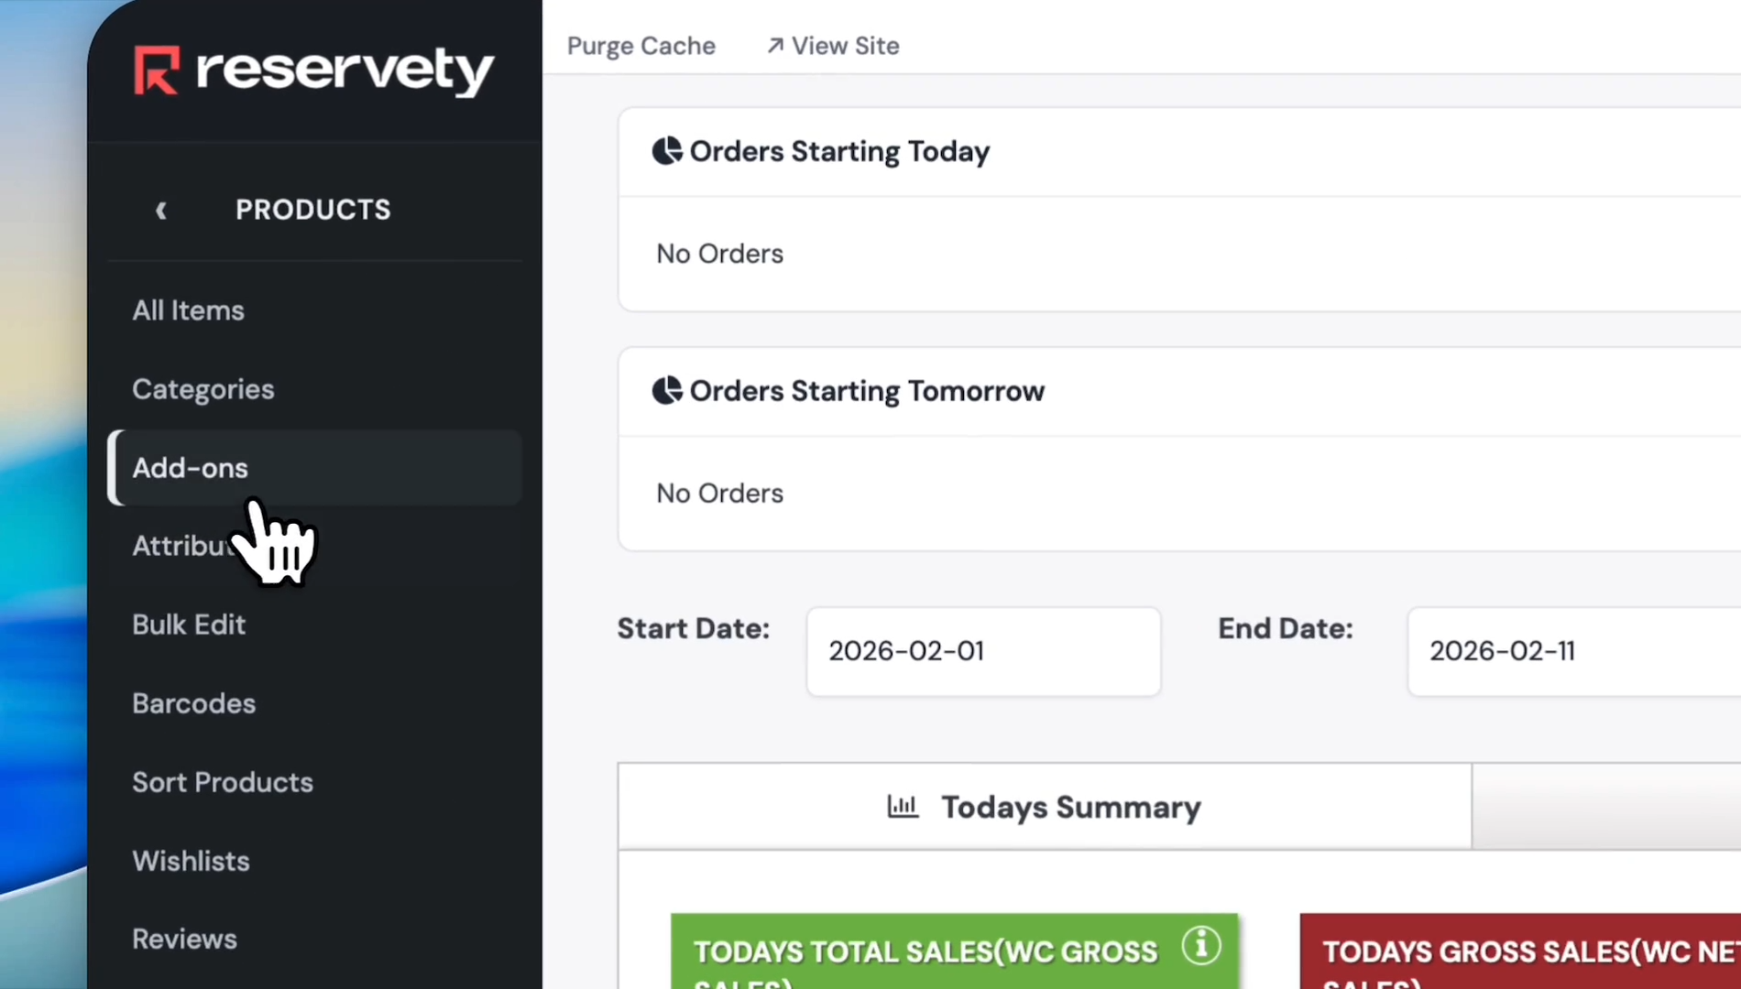1741x989 pixels.
Task: Click the View Site arrow icon
Action: click(x=775, y=46)
